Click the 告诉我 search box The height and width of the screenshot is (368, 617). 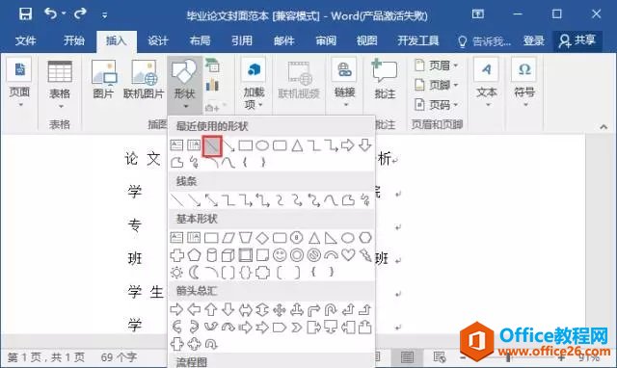(485, 40)
